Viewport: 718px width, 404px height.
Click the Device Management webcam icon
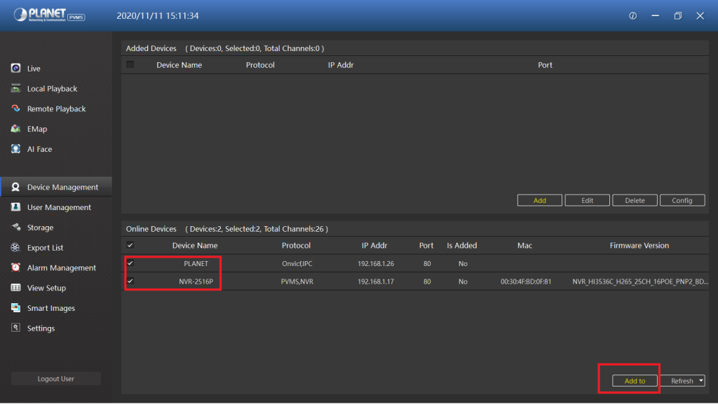pos(15,187)
